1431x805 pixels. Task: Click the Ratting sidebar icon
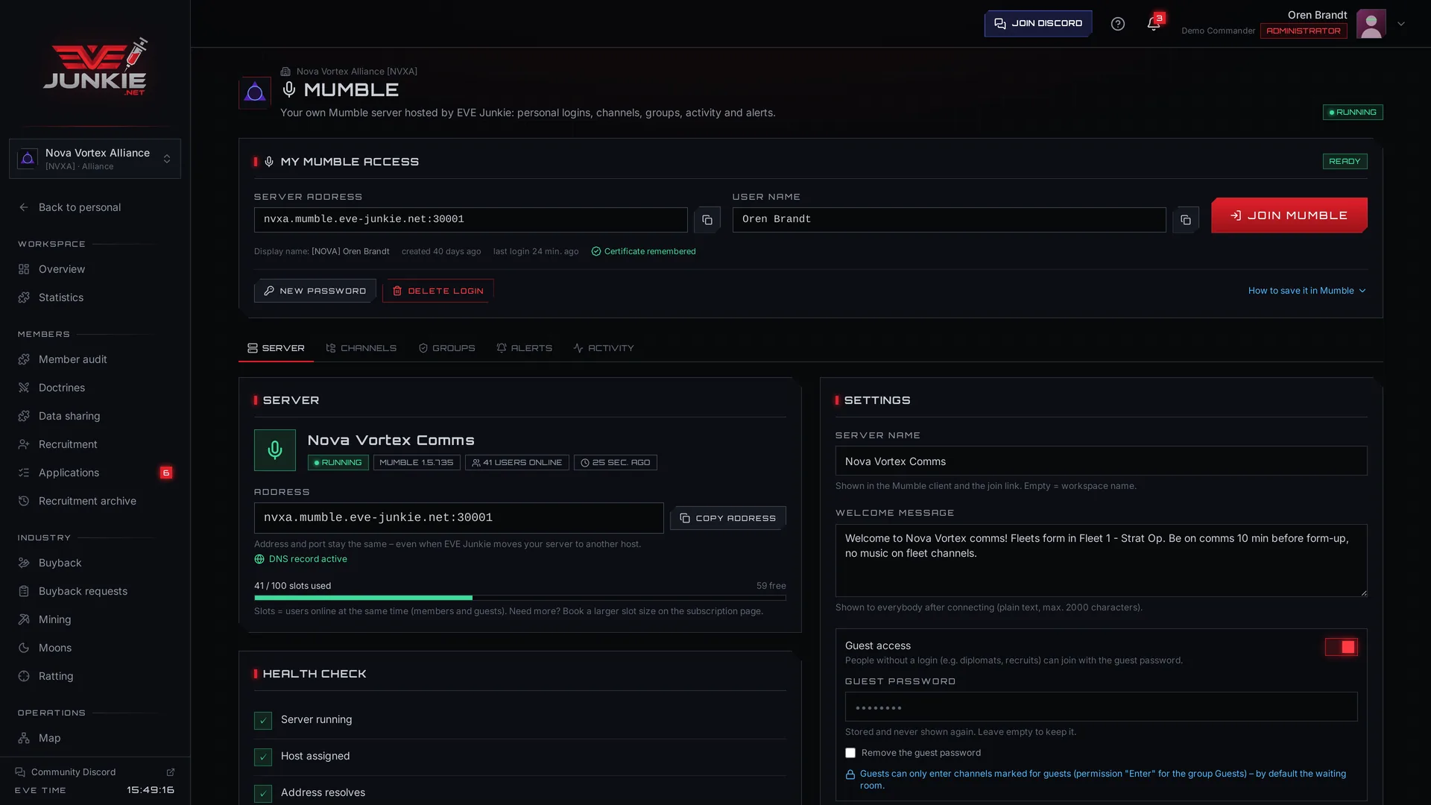click(24, 676)
